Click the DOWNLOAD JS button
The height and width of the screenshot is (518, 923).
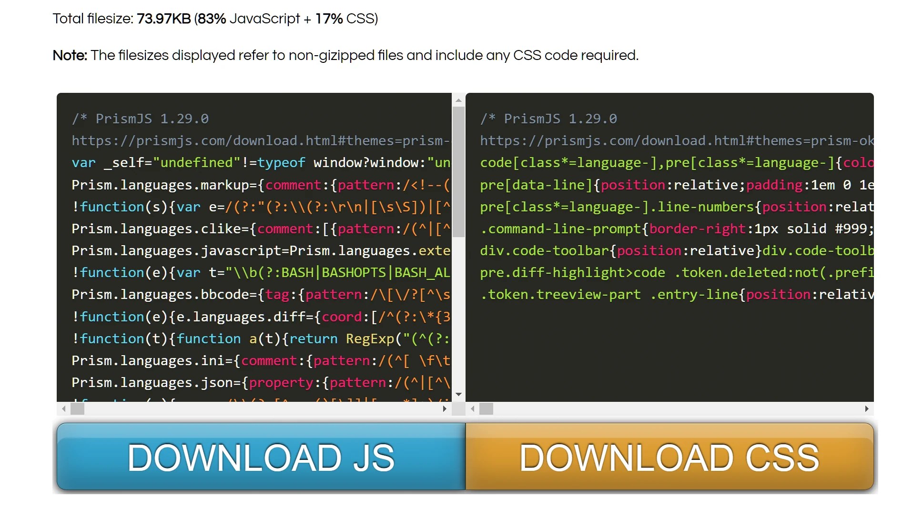coord(261,457)
